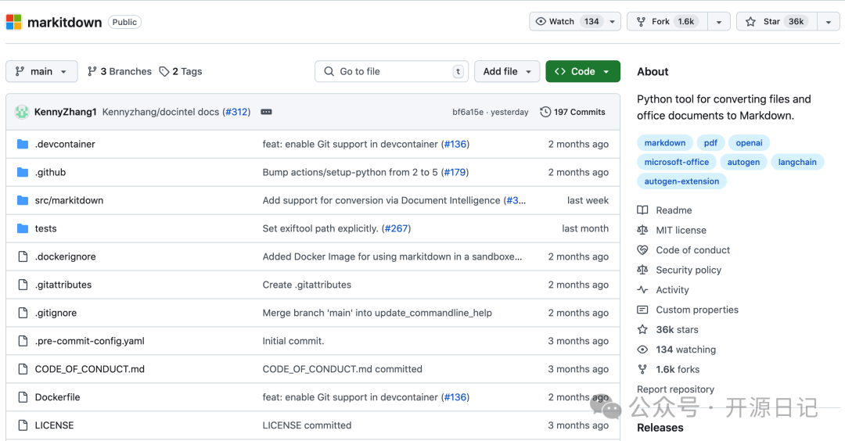The height and width of the screenshot is (441, 845).
Task: Click the icon beside Custom properties
Action: point(642,310)
